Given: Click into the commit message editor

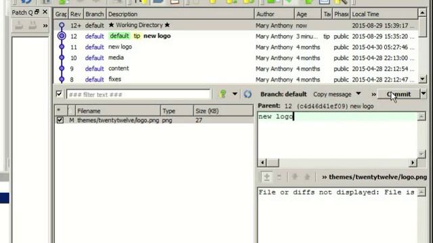Looking at the screenshot, I should (338, 135).
